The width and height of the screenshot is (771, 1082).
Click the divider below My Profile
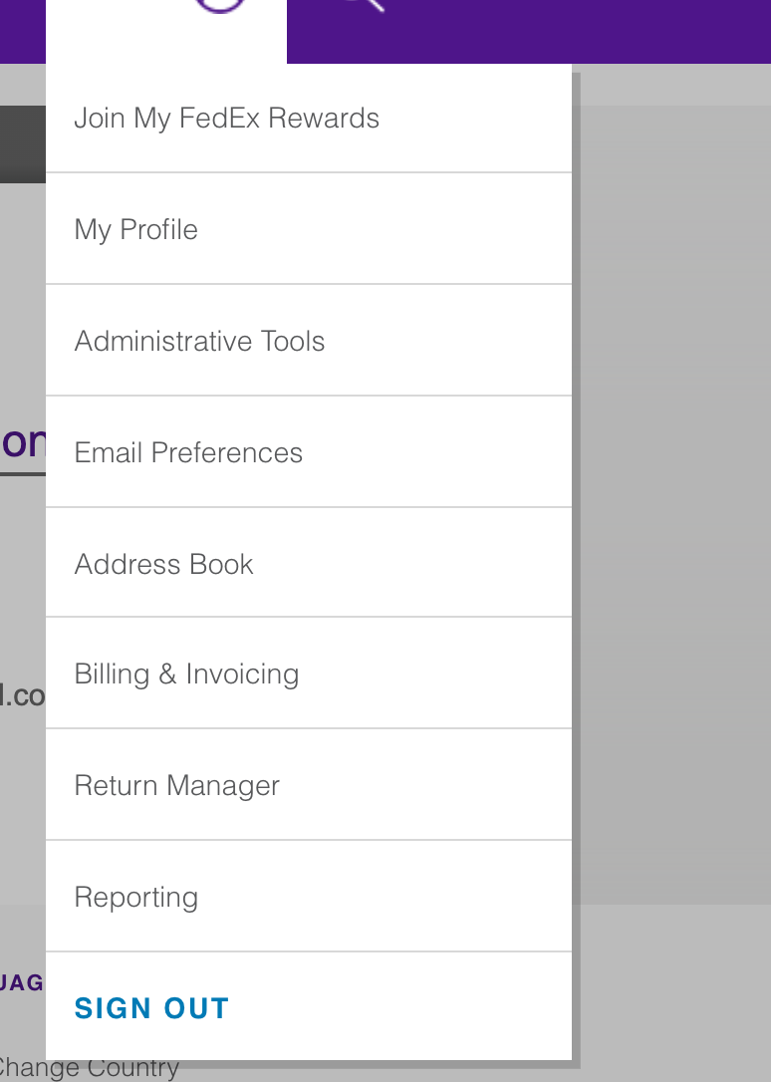[x=309, y=284]
